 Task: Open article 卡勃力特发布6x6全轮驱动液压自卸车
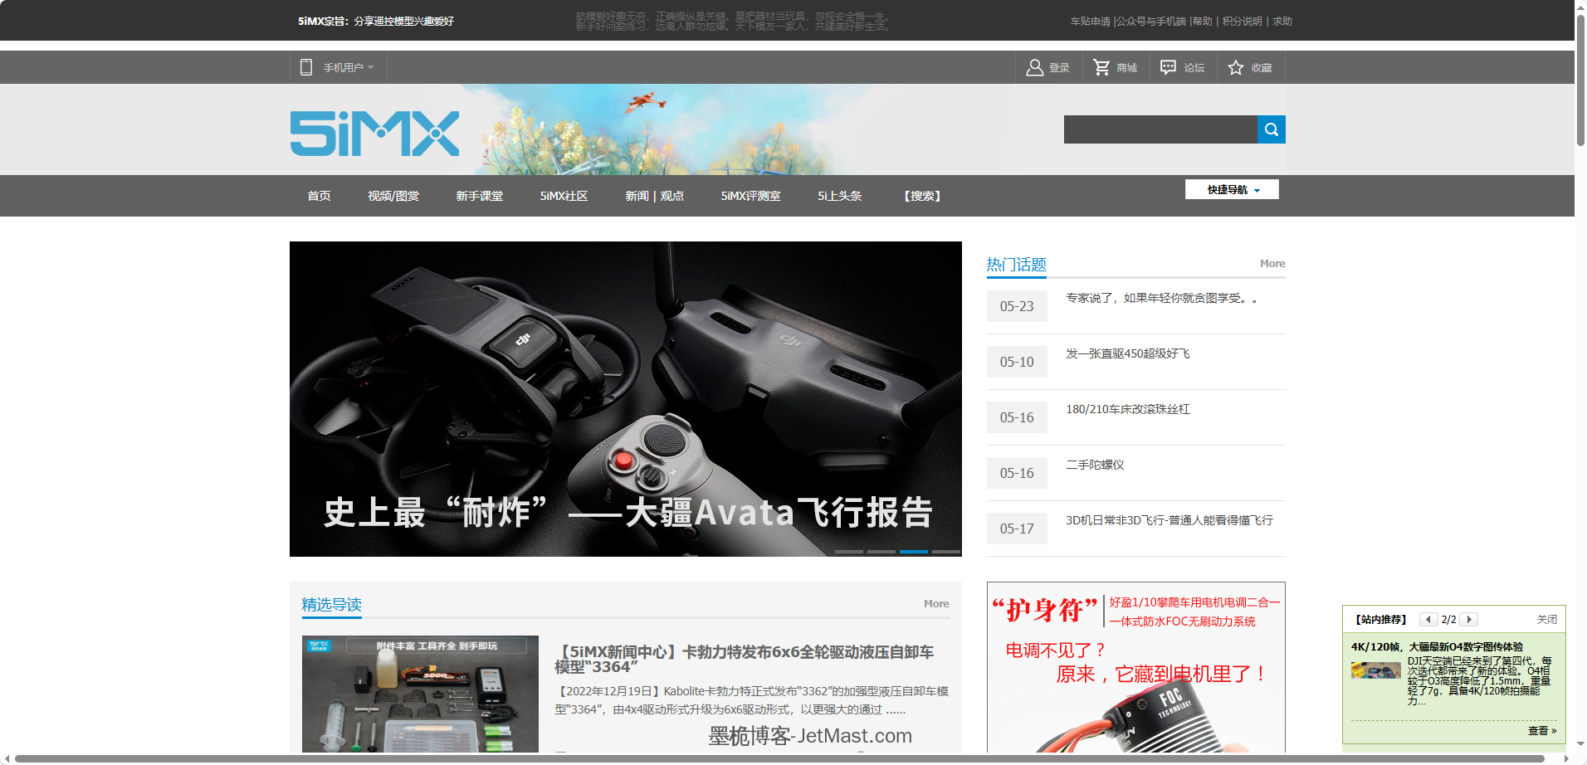[745, 659]
